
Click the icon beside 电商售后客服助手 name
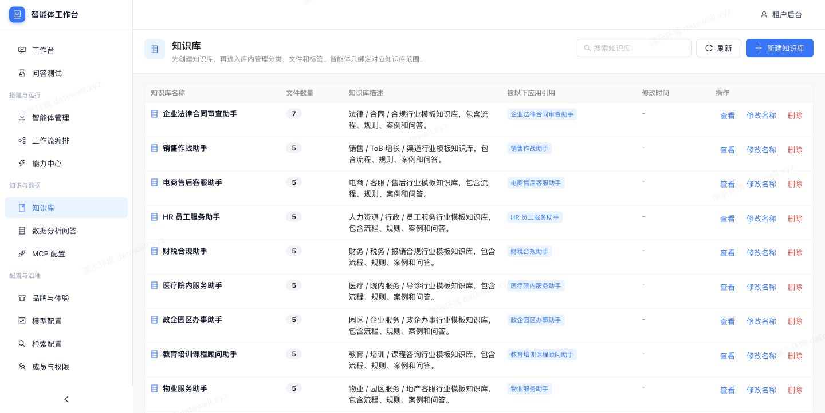154,182
